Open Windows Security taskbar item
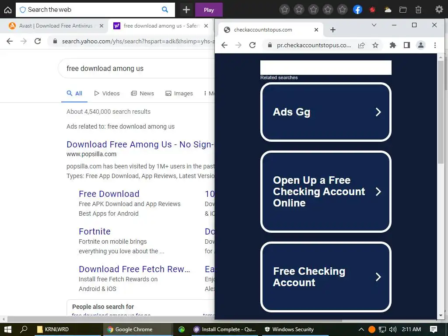The height and width of the screenshot is (336, 448). coord(294,329)
